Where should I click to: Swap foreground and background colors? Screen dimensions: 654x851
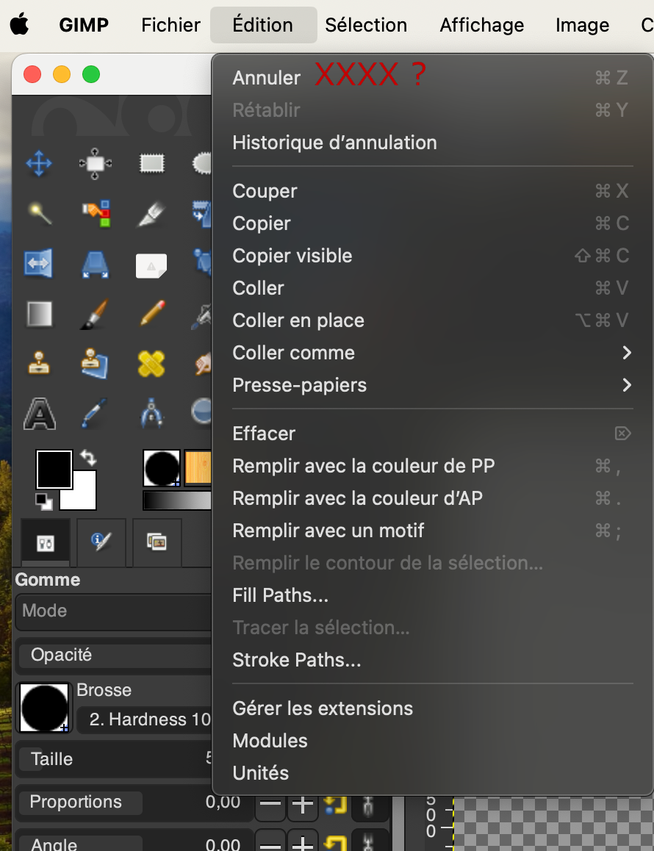coord(88,458)
